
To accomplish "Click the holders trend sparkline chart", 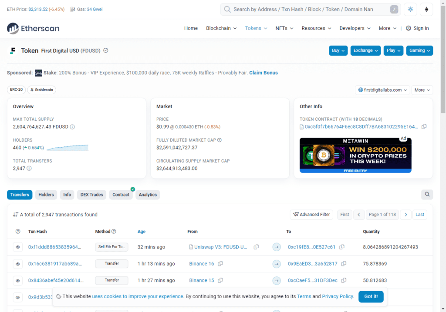I will pos(68,148).
